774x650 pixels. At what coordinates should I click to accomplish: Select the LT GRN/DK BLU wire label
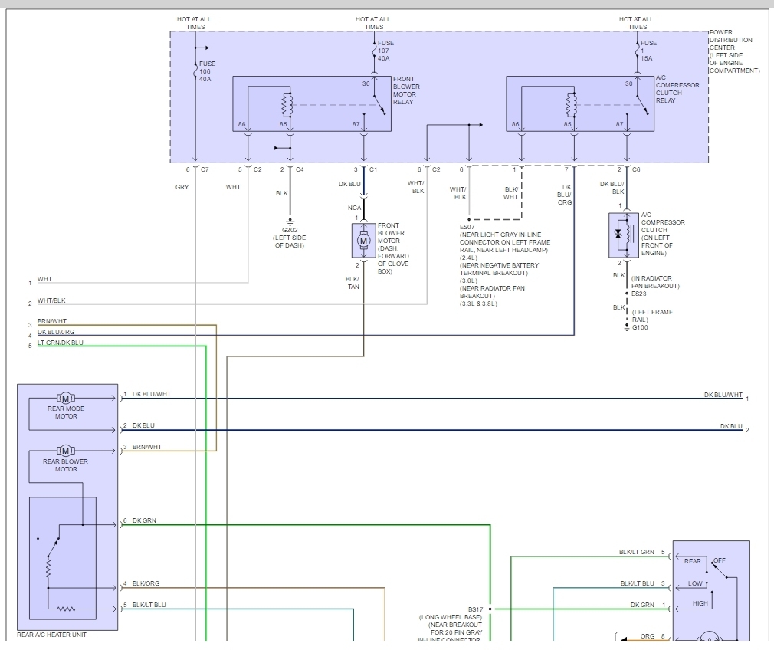[61, 343]
